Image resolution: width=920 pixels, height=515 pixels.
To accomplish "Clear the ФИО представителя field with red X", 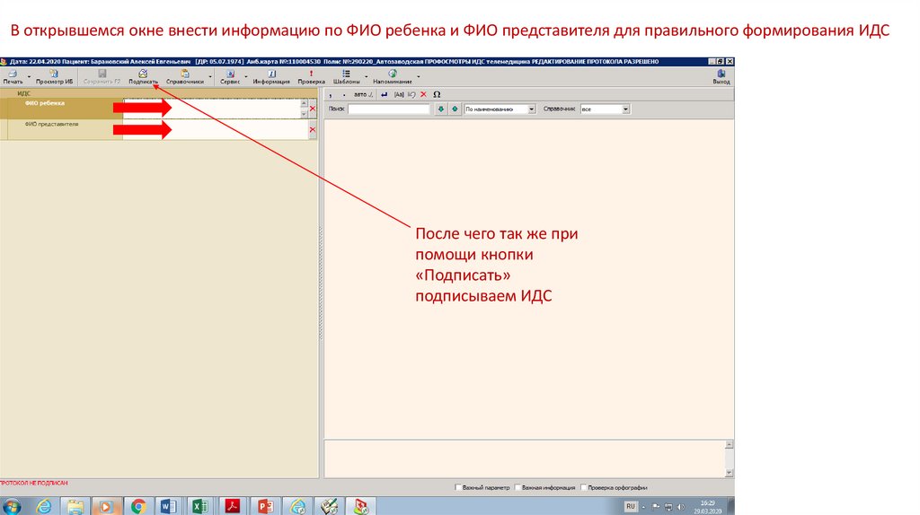I will click(313, 130).
